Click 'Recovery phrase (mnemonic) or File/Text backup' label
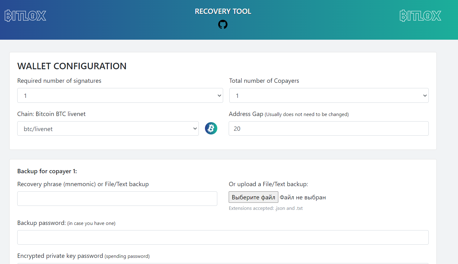The width and height of the screenshot is (458, 264). (83, 184)
